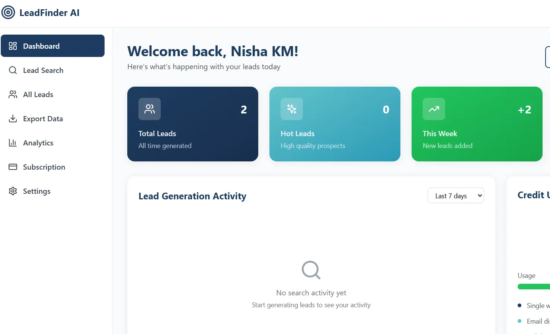Screen dimensions: 550x334
Task: Open the Last 7 days dropdown
Action: coord(455,196)
